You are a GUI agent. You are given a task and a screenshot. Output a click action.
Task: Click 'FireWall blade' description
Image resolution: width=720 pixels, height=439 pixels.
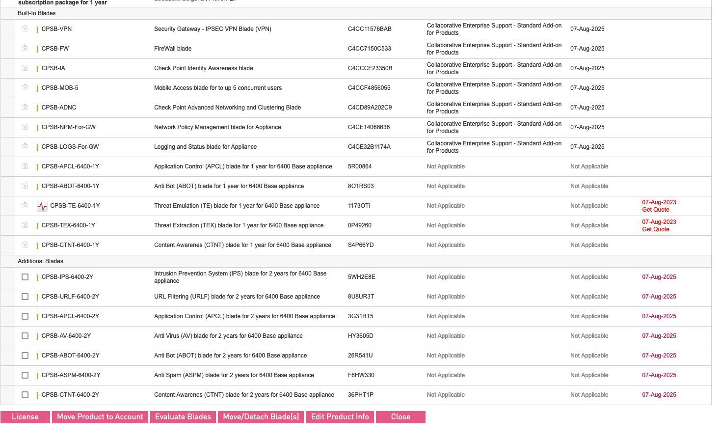click(173, 49)
